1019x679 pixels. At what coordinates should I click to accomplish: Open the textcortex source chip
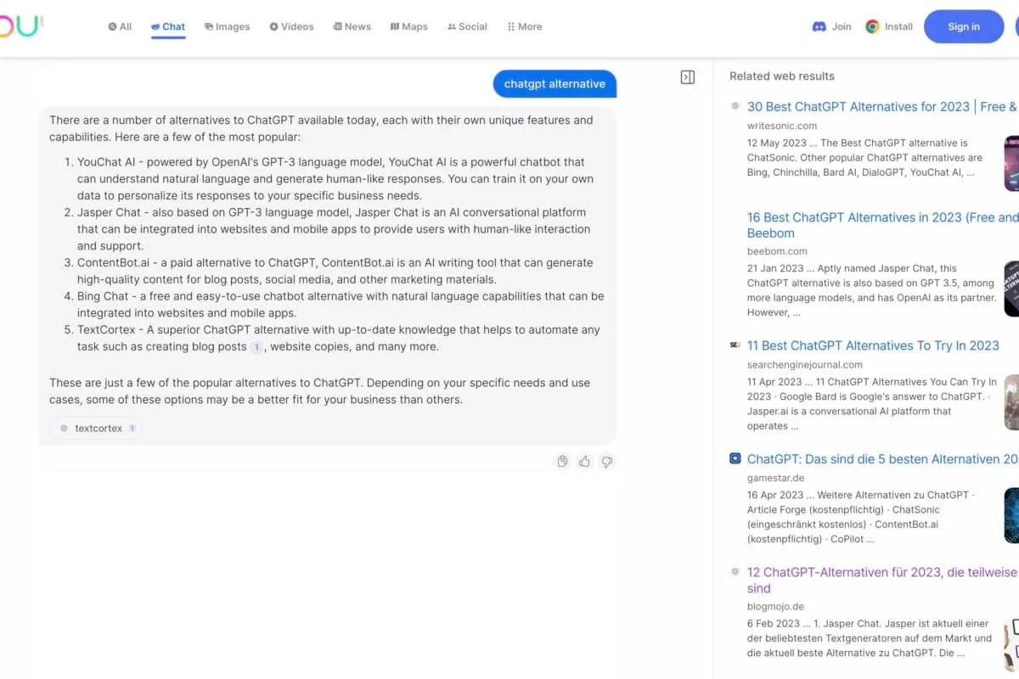pyautogui.click(x=97, y=429)
